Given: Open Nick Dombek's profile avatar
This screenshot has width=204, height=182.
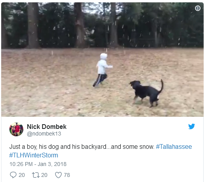Looking at the screenshot, I should point(16,129).
